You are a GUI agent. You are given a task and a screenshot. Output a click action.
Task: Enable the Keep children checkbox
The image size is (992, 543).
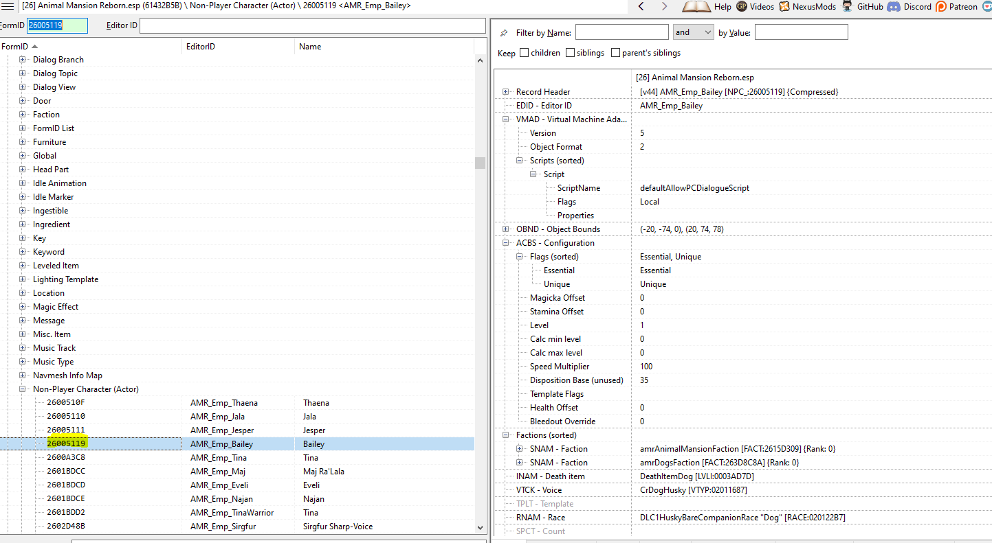(525, 52)
